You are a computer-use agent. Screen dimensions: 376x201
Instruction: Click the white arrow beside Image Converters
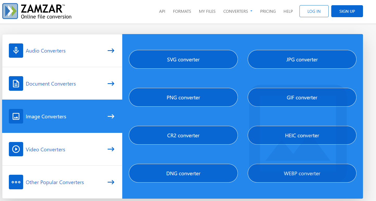[x=111, y=116]
